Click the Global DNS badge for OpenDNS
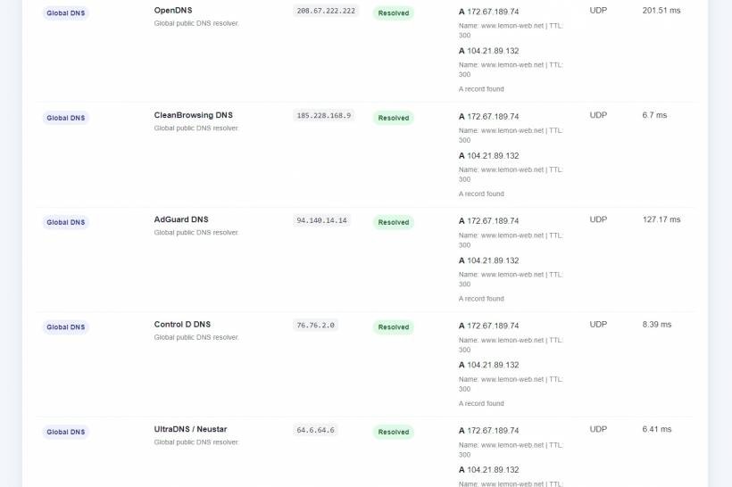 point(66,13)
